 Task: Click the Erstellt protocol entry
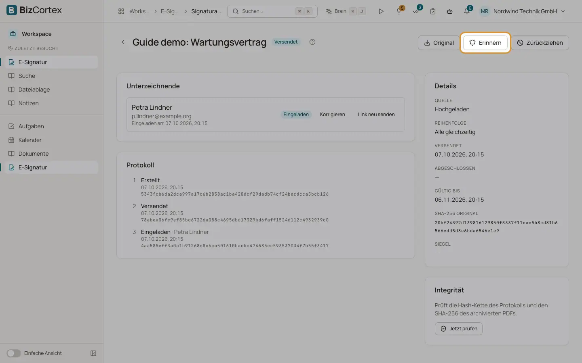click(150, 180)
